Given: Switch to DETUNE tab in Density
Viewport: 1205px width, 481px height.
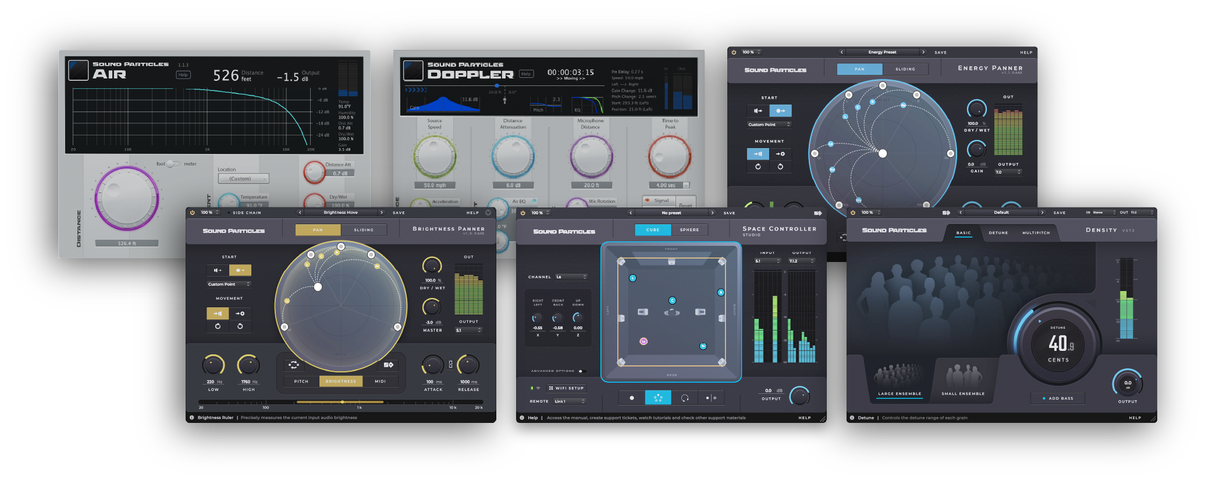Looking at the screenshot, I should [x=998, y=233].
